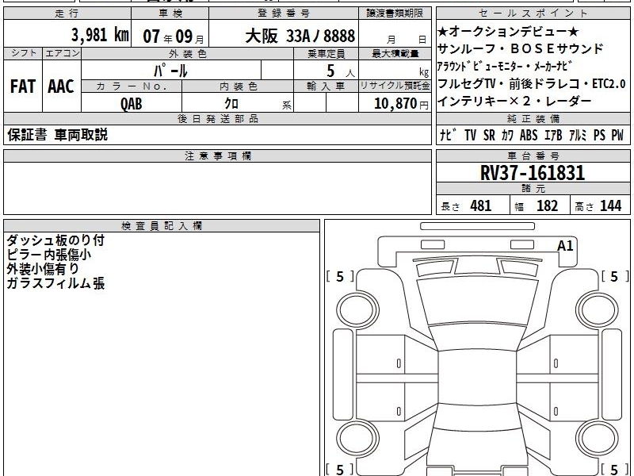Select inspector note 外装小傷有り

[x=43, y=269]
